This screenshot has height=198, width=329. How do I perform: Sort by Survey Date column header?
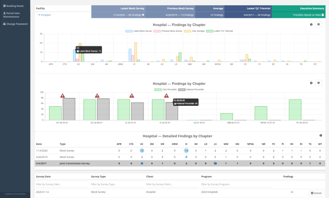(43, 177)
